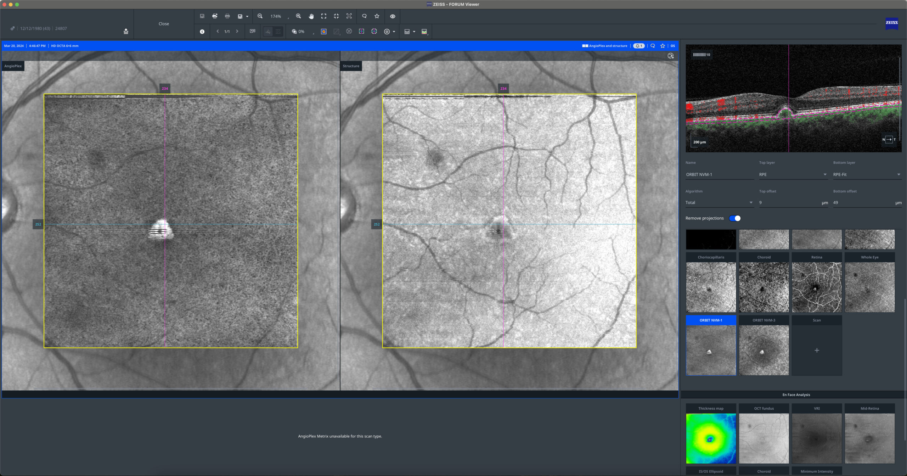This screenshot has height=476, width=907.
Task: Click the lifebuoy-shaped reset icon
Action: click(x=349, y=32)
